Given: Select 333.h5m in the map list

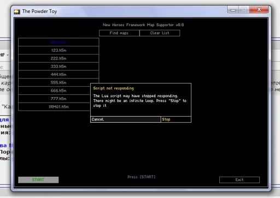Looking at the screenshot, I should (59, 67).
